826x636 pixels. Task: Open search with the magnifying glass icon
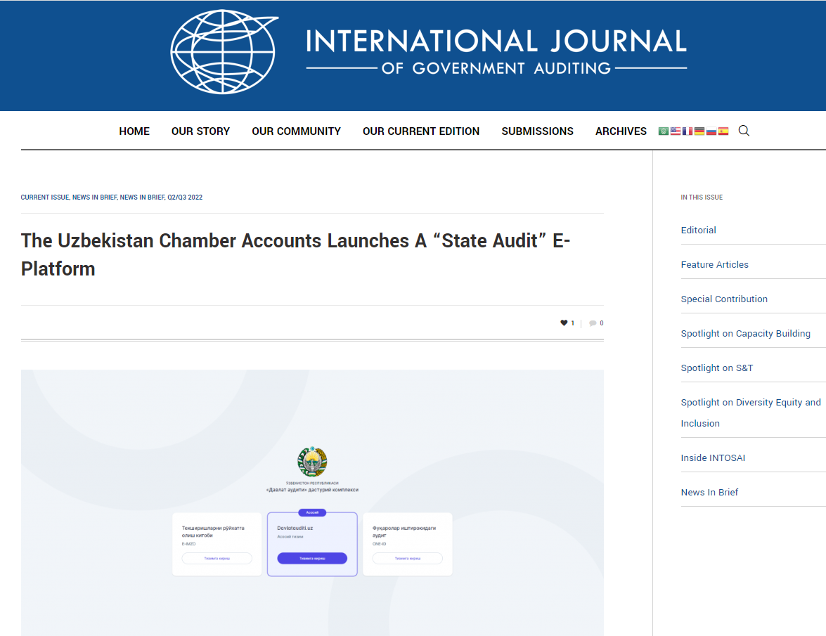[744, 131]
